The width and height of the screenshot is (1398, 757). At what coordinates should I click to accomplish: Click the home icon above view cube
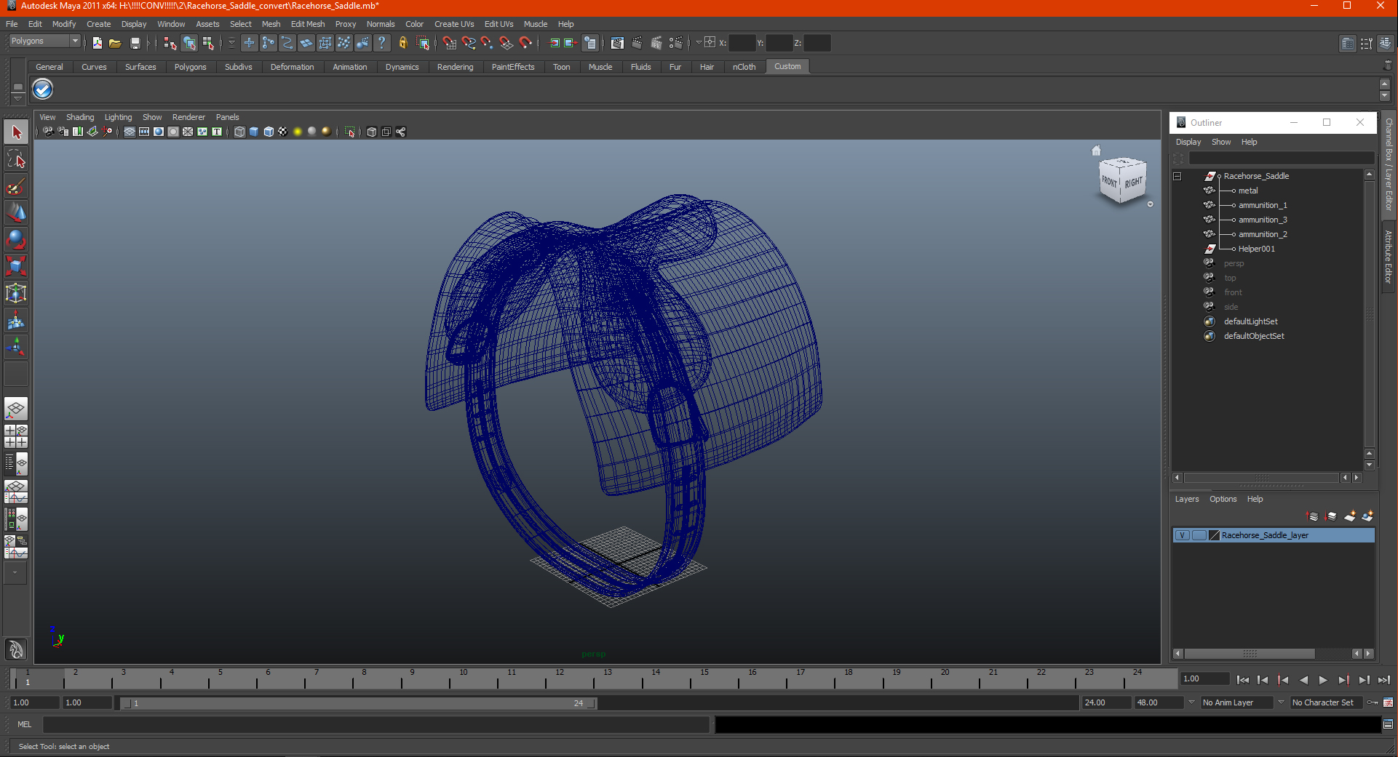1096,151
